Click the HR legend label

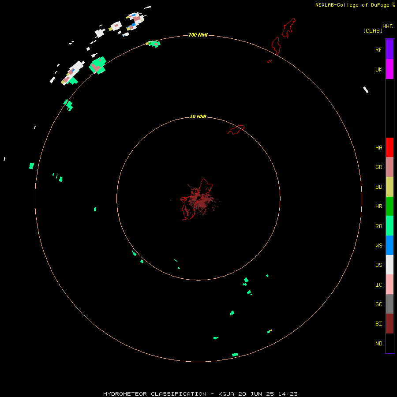point(378,206)
